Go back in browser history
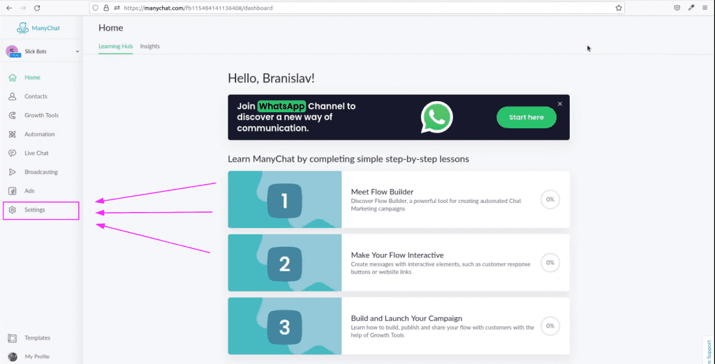This screenshot has width=715, height=364. [x=9, y=8]
